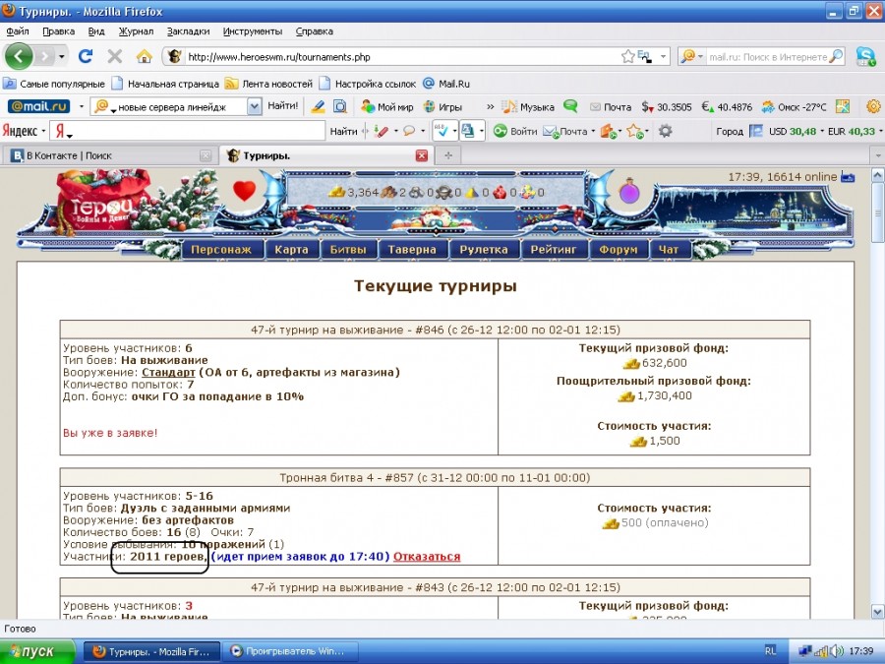
Task: Click the Skype icon in the toolbar
Action: pyautogui.click(x=865, y=56)
